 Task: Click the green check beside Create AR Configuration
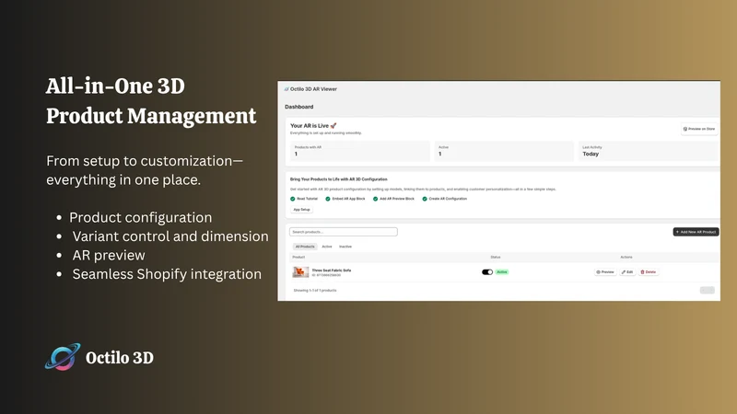(x=425, y=199)
